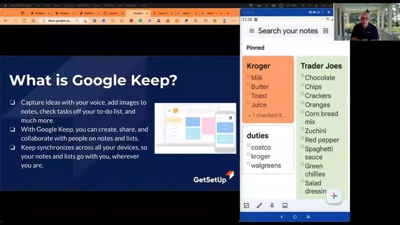Open the phone mirror settings gear
Viewport: 400px width, 225px height.
(329, 12)
